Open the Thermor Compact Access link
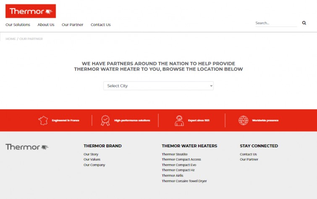This screenshot has height=199, width=317. [x=181, y=160]
